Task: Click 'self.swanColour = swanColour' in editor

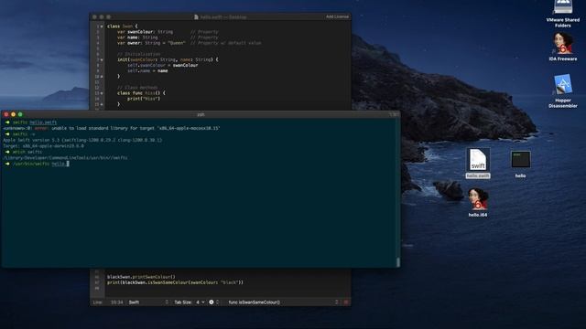Action: [x=163, y=65]
